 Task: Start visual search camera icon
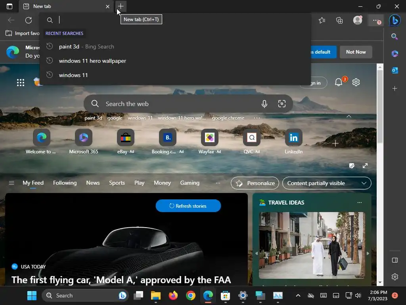pos(282,104)
